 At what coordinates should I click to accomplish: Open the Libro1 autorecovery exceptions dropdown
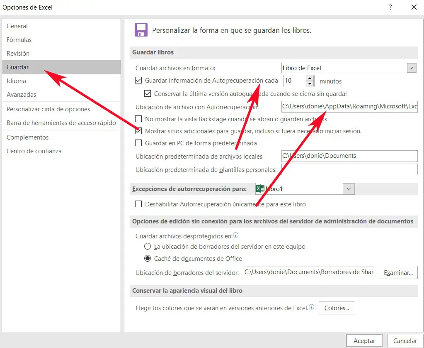(x=349, y=189)
